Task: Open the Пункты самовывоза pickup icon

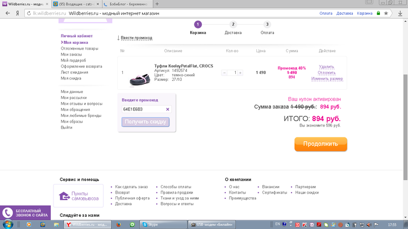Action: point(64,196)
